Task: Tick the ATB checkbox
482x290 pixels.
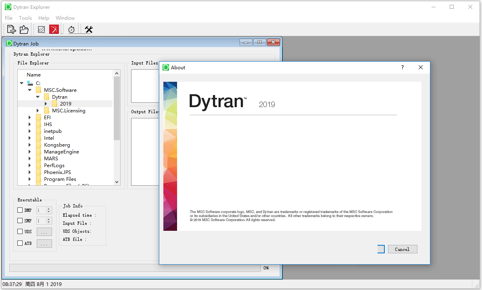Action: pos(20,243)
